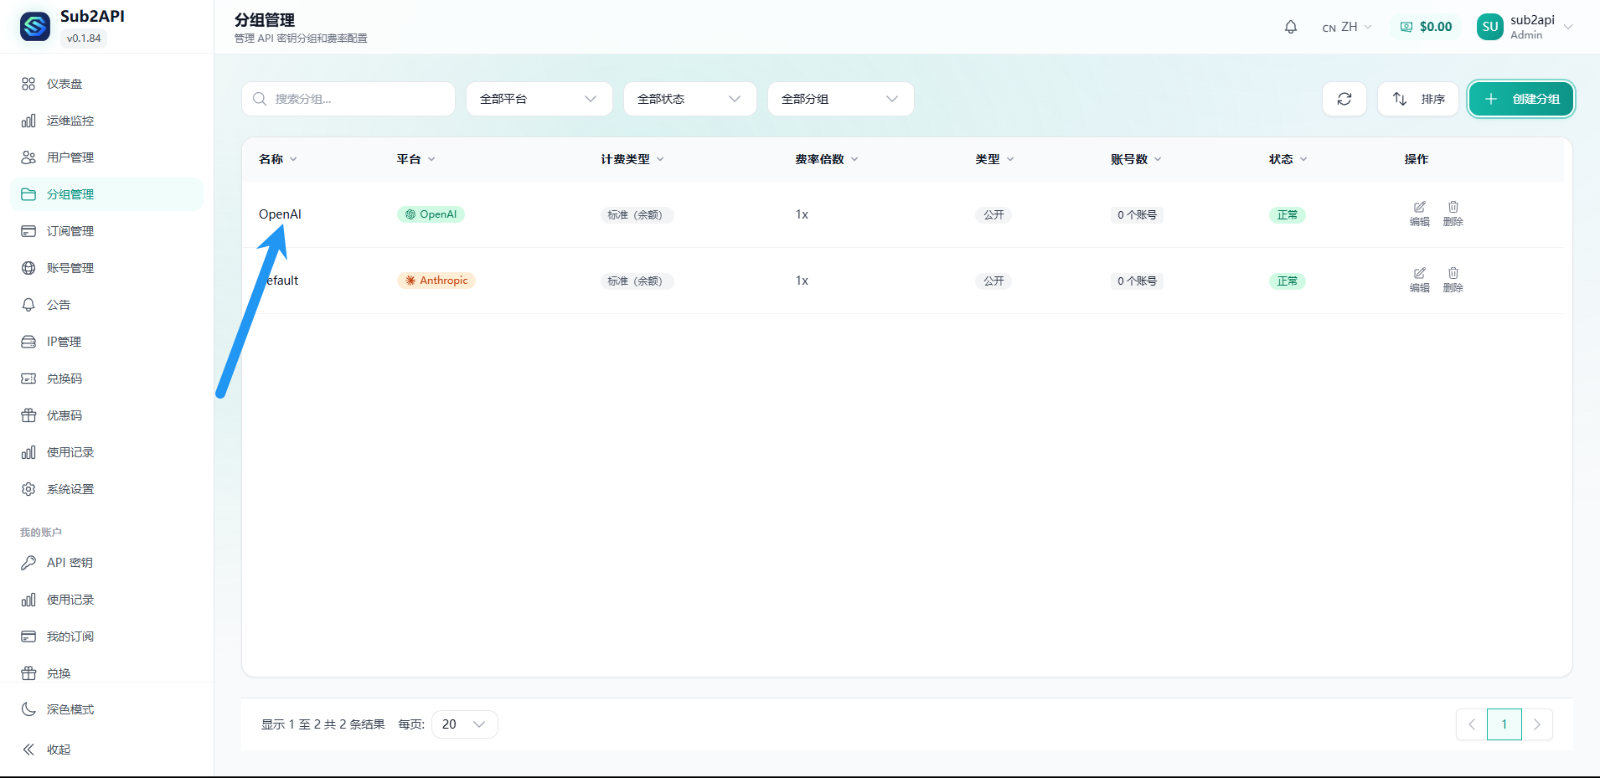This screenshot has width=1600, height=778.
Task: Open the 全部状态 status filter dropdown
Action: (x=689, y=98)
